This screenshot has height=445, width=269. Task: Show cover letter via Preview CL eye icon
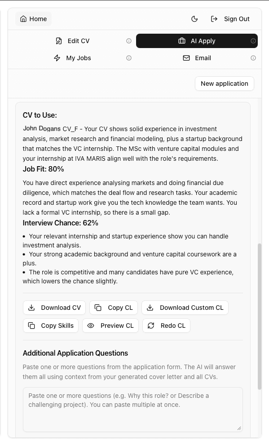91,326
